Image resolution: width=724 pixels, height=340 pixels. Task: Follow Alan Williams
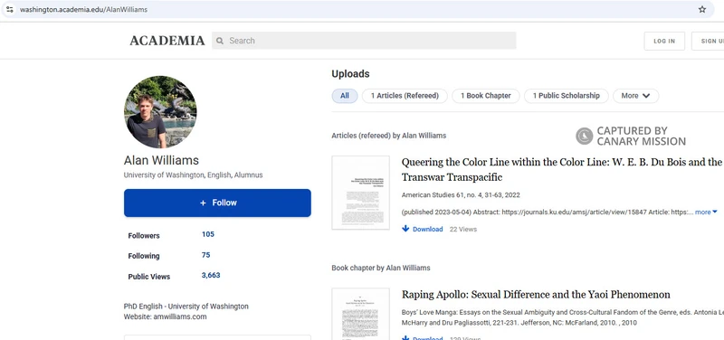coord(217,203)
